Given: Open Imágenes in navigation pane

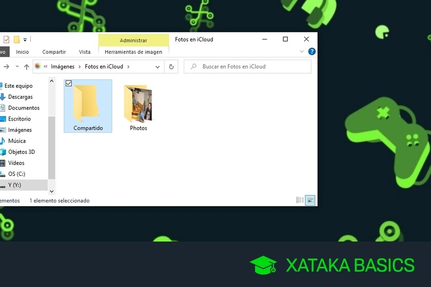Looking at the screenshot, I should pyautogui.click(x=20, y=130).
